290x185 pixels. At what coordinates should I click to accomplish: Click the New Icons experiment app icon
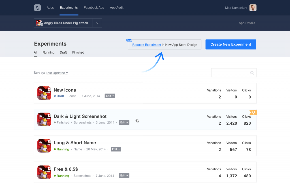tap(44, 93)
